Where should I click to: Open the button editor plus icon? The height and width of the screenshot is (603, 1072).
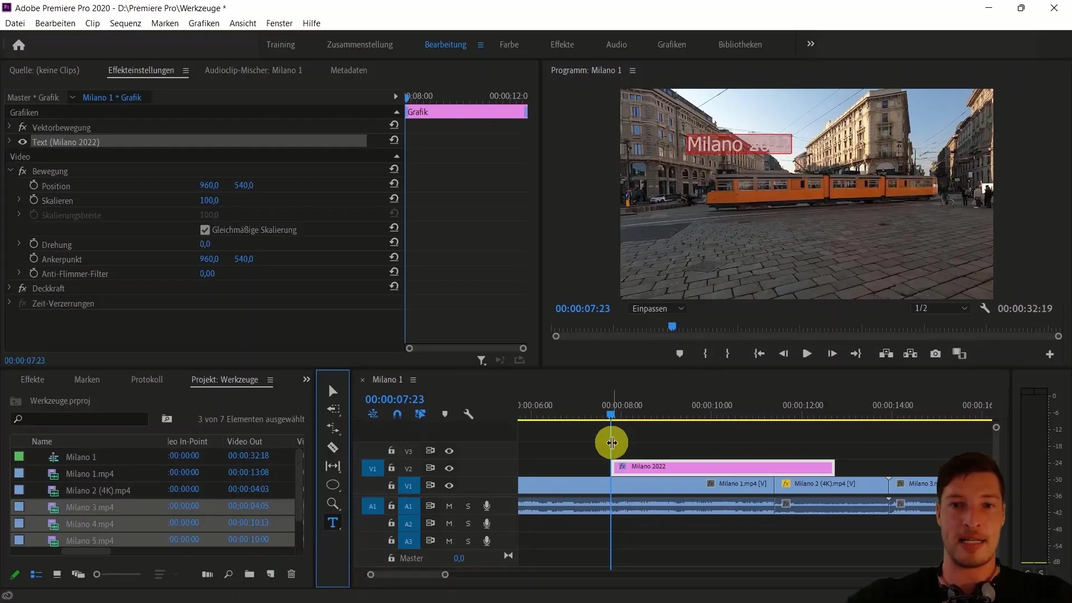click(x=1050, y=355)
